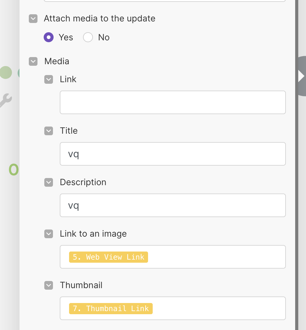Click the light green circle
This screenshot has height=330, width=306.
(5, 73)
